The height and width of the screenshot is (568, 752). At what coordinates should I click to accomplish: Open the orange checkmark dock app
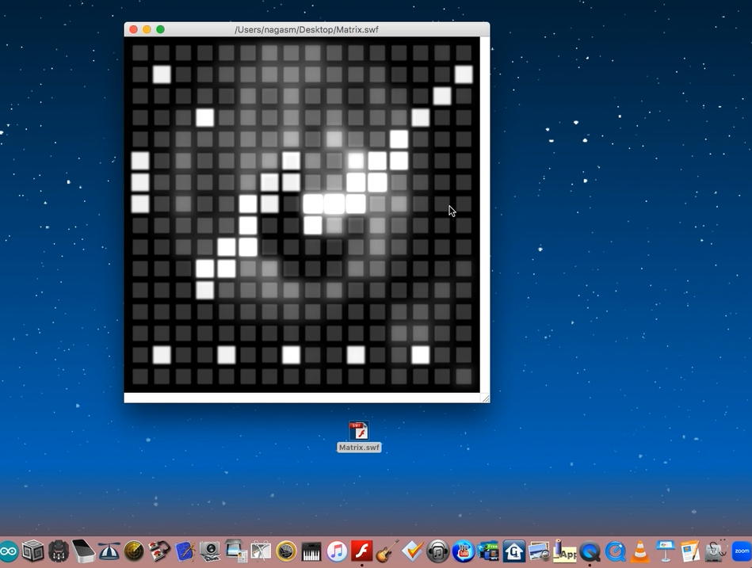point(412,551)
